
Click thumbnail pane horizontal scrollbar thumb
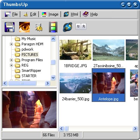pyautogui.click(x=67, y=128)
